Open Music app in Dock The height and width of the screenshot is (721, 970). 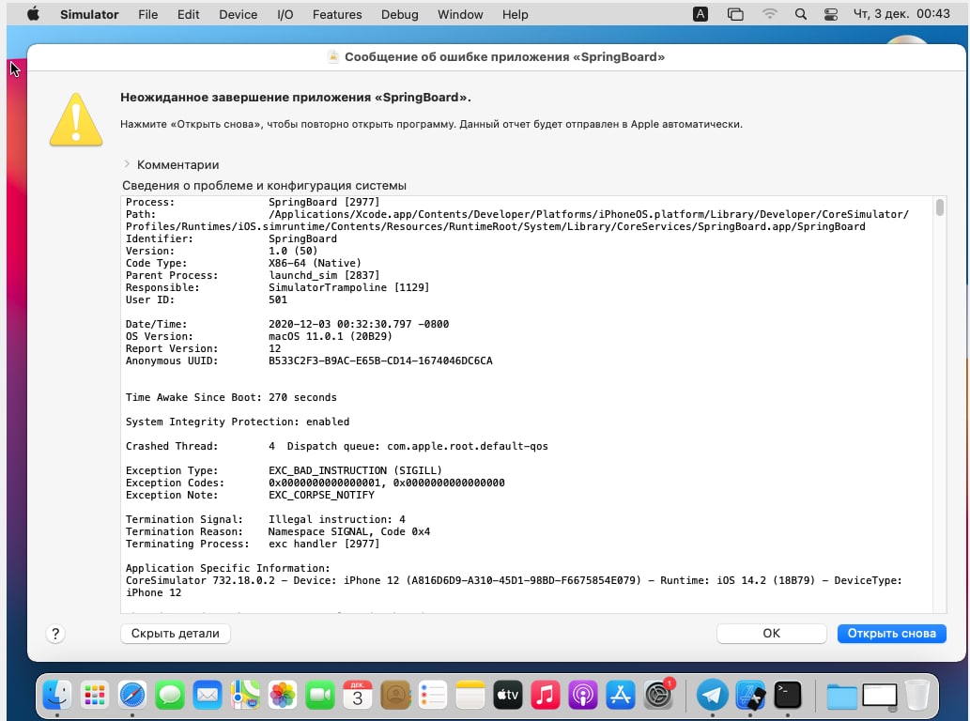click(x=545, y=695)
